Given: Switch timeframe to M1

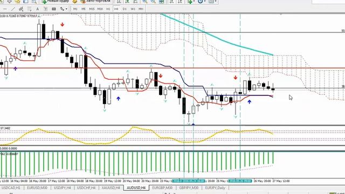Looking at the screenshot, I should [75, 9].
